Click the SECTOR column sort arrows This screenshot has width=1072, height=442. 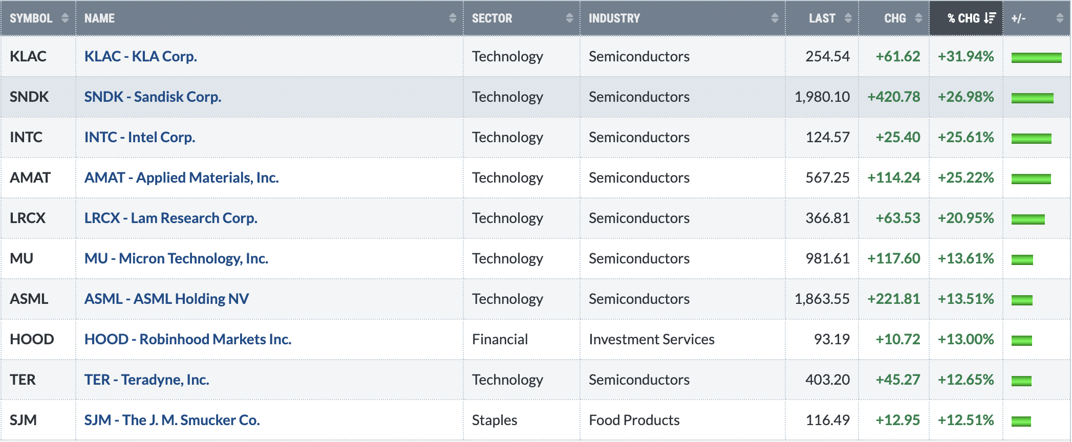tap(569, 18)
